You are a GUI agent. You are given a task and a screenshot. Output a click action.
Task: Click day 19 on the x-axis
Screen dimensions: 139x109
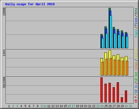[x=81, y=106]
